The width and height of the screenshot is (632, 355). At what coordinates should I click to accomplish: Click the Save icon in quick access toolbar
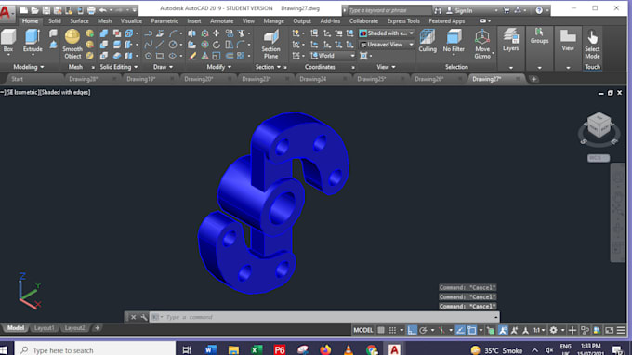[x=46, y=10]
